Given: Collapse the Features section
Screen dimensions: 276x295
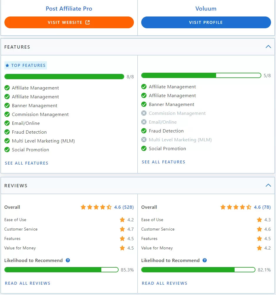Looking at the screenshot, I should [268, 47].
